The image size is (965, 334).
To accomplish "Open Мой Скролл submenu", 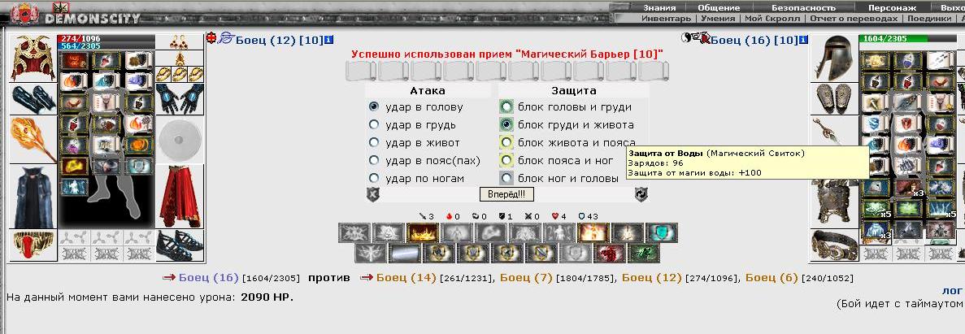I will tap(772, 19).
